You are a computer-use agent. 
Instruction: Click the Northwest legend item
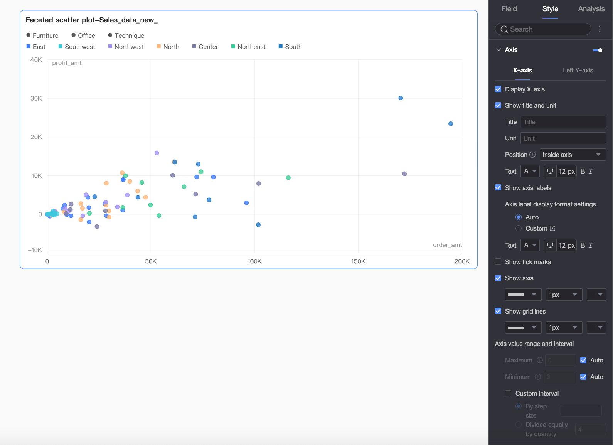pos(126,47)
